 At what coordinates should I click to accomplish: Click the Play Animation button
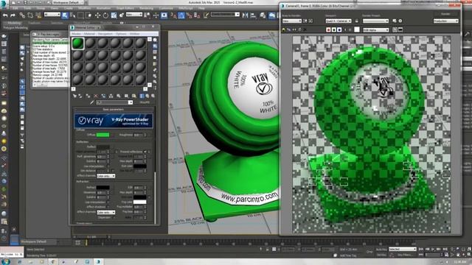[x=433, y=250]
